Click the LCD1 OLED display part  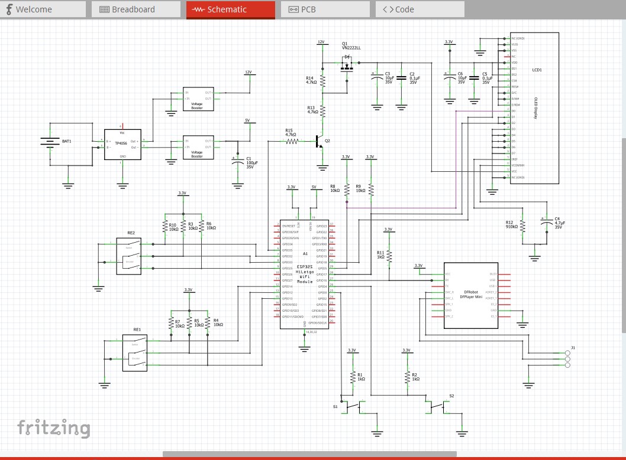coord(534,108)
